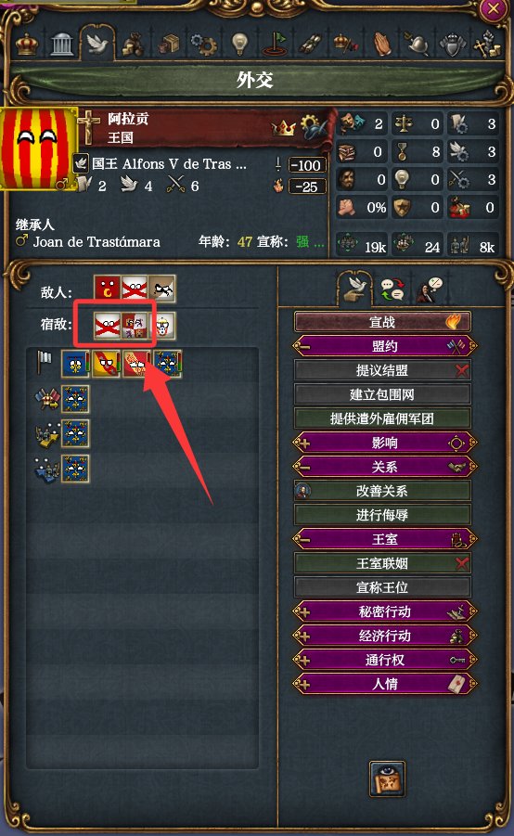Open the praying hands religion tab
This screenshot has width=514, height=836.
click(381, 45)
